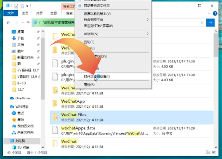Expand the ribbon with the chevron
The height and width of the screenshot is (159, 222).
point(209,14)
